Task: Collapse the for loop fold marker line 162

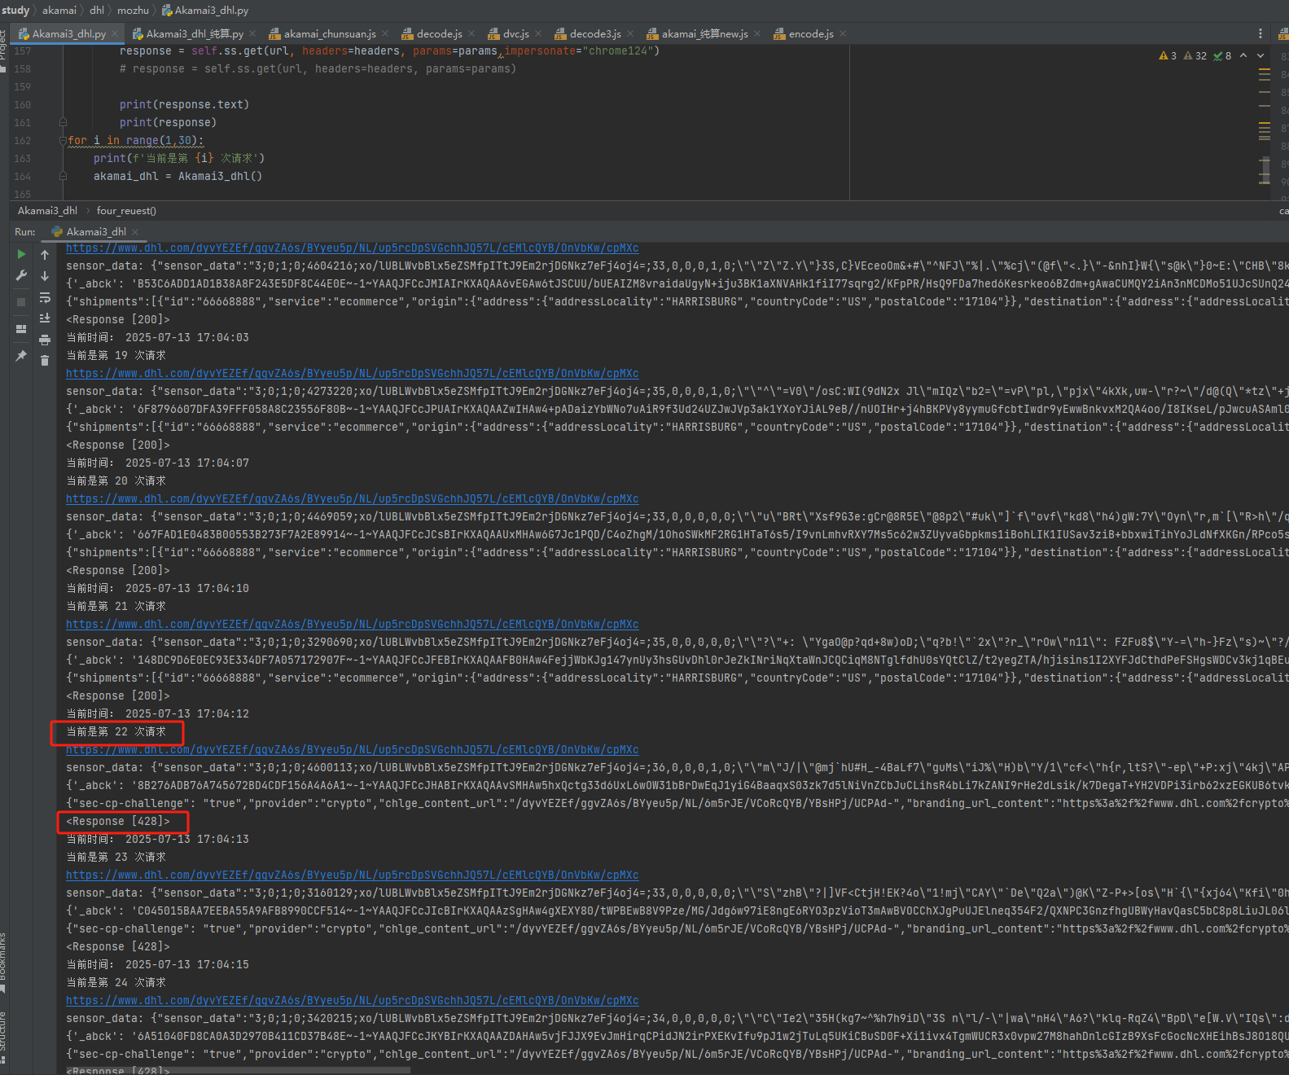Action: pyautogui.click(x=63, y=140)
